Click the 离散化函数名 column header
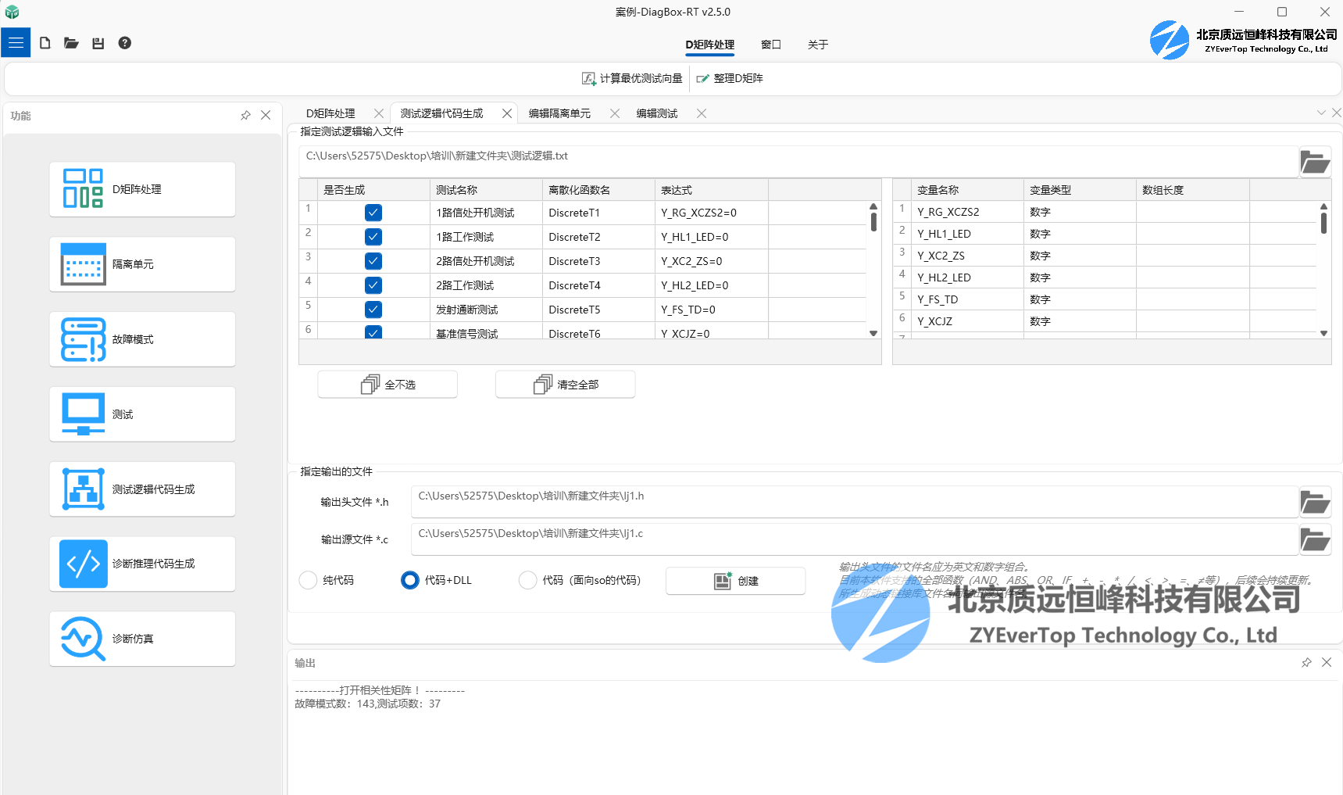Screen dimensions: 1343x795 [x=598, y=190]
